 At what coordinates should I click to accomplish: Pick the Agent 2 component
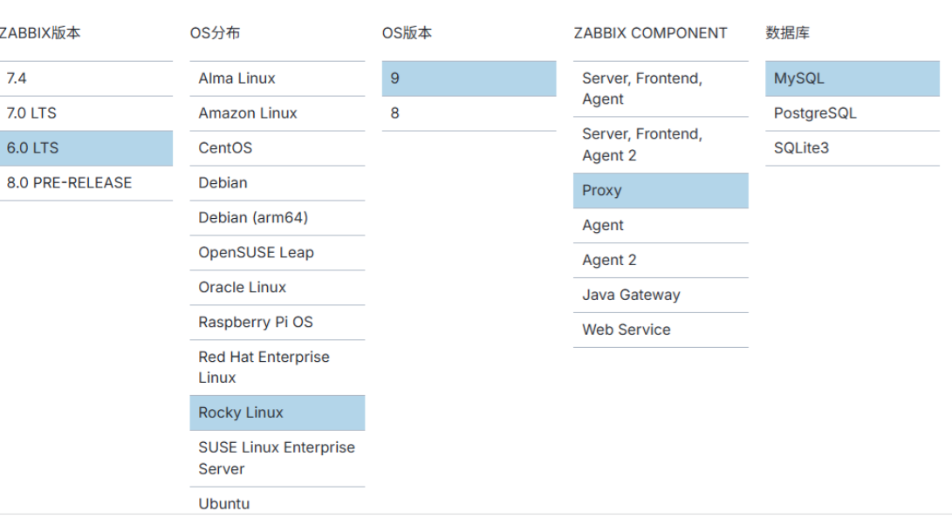tap(661, 261)
